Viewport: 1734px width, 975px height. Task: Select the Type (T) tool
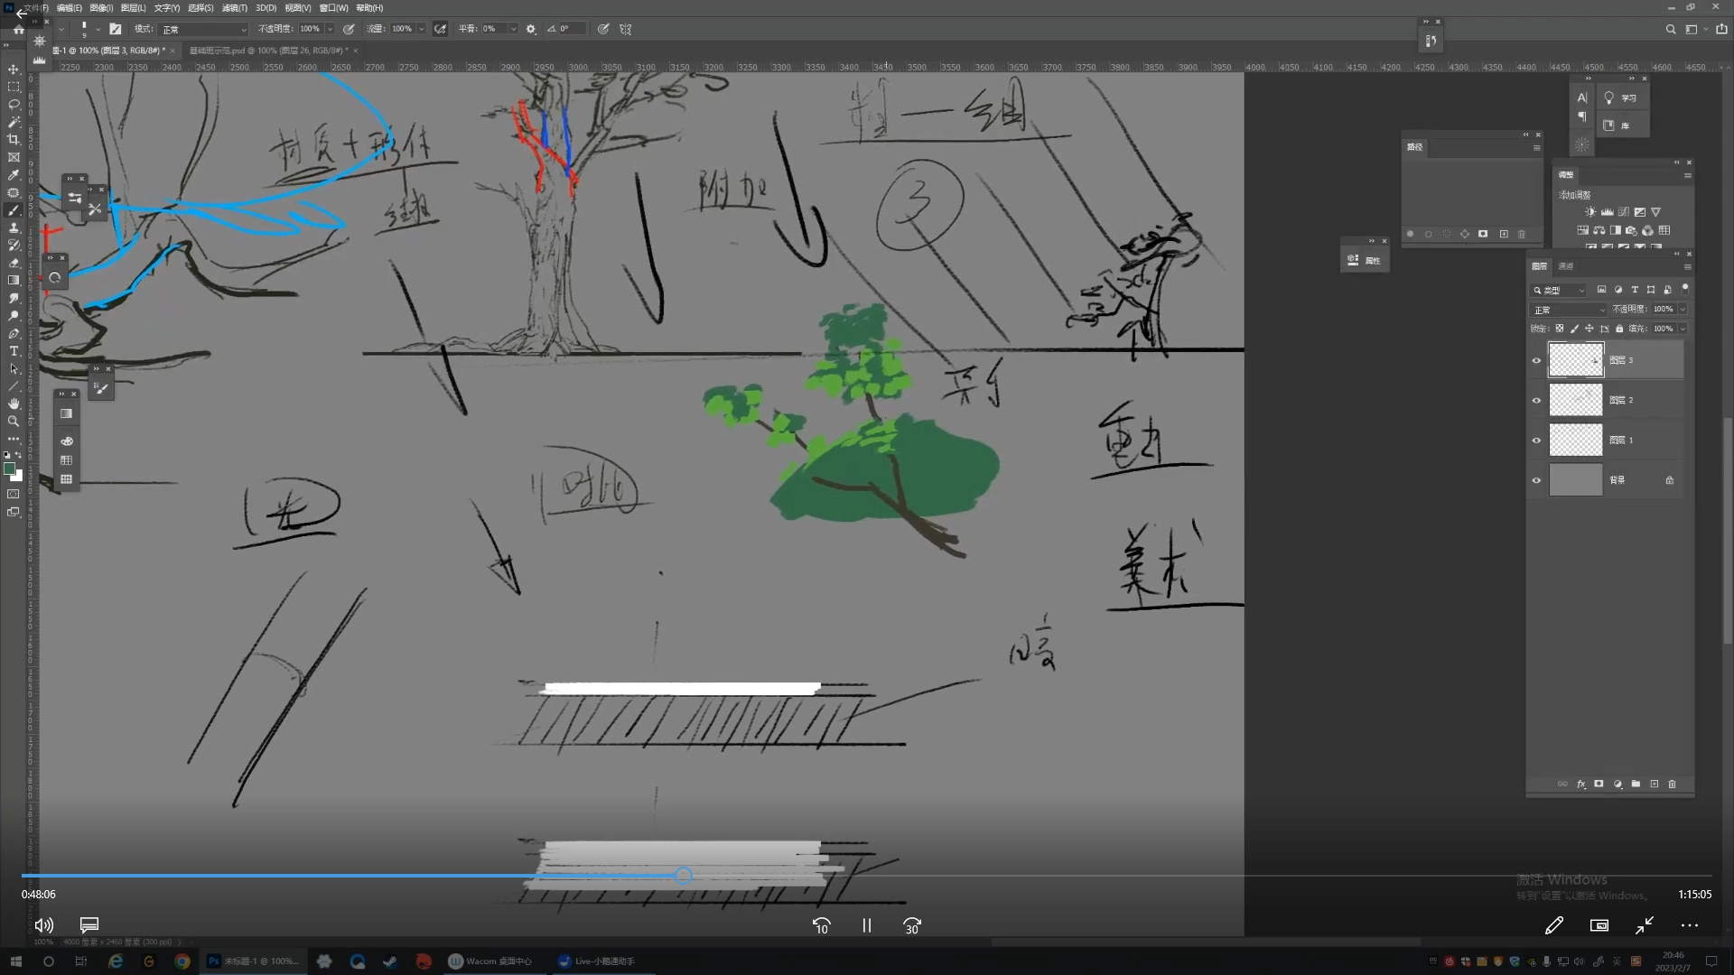[14, 351]
